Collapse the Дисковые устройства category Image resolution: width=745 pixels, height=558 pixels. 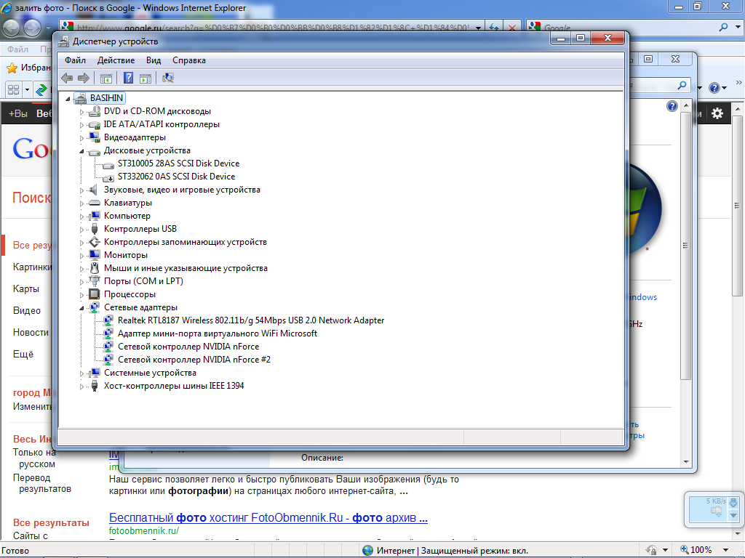(81, 151)
